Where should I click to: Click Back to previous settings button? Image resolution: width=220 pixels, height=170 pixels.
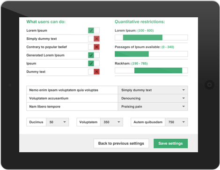coord(121,143)
